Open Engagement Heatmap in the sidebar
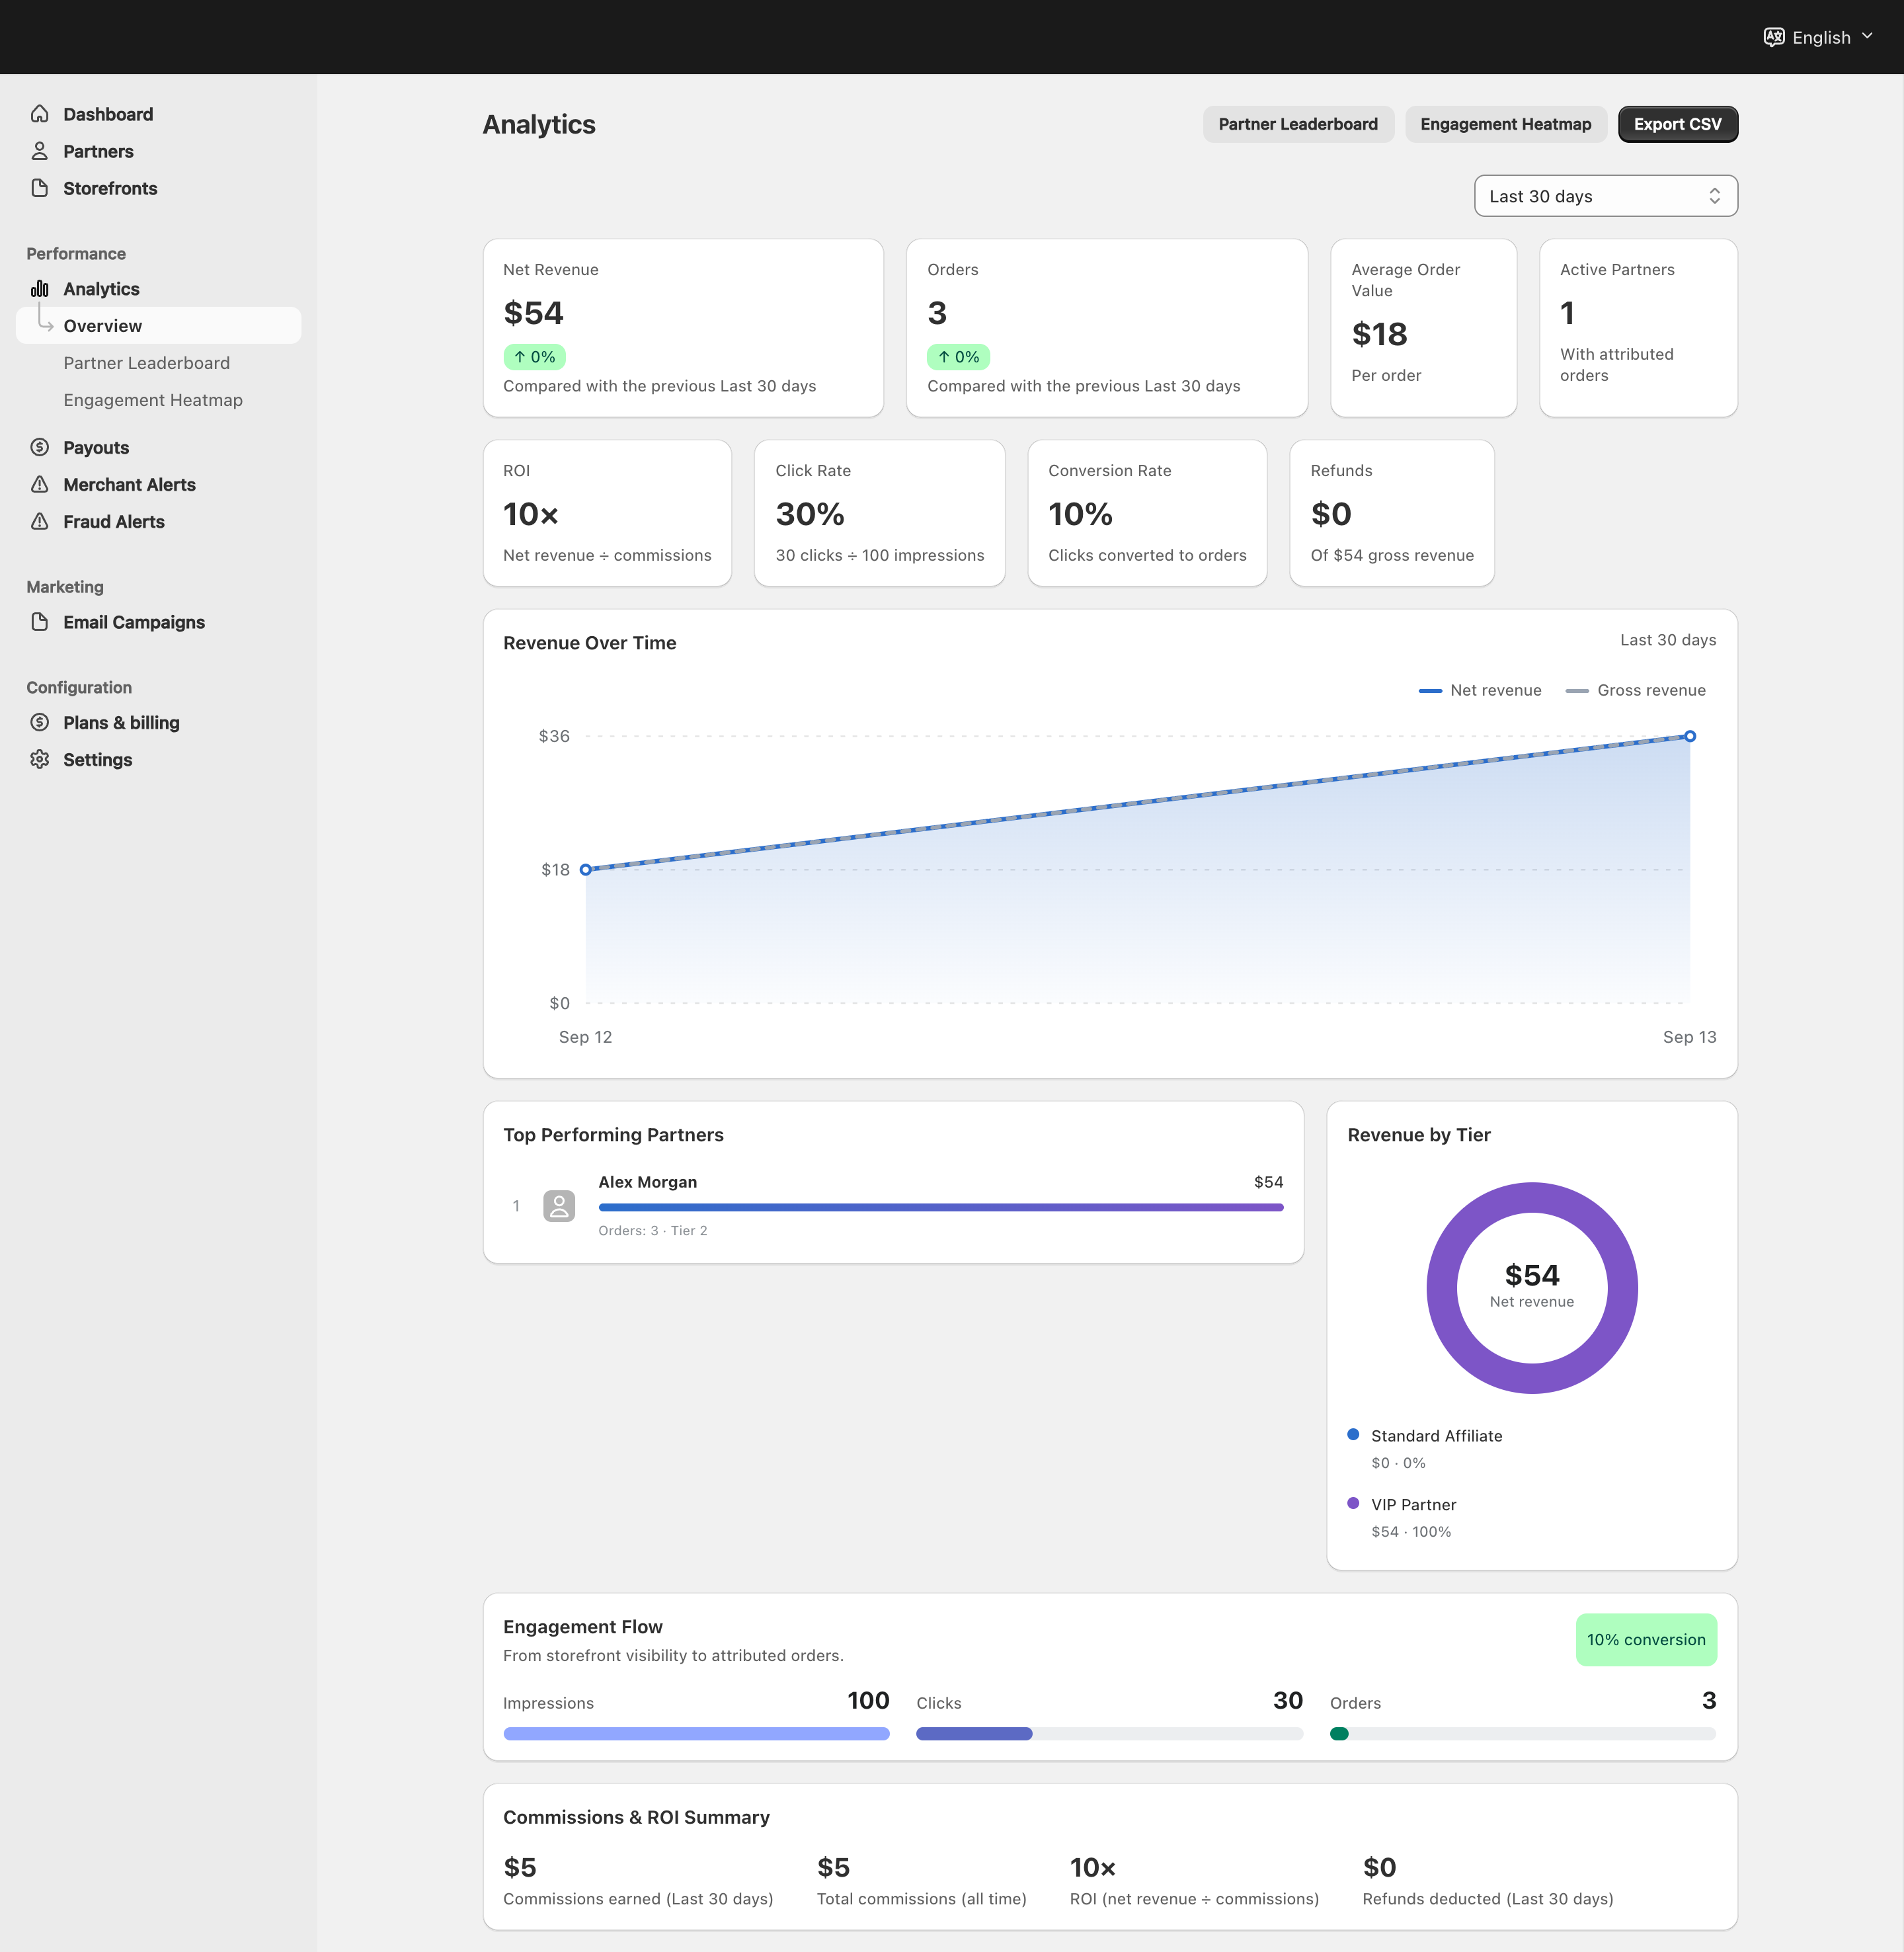The image size is (1904, 1952). tap(153, 400)
